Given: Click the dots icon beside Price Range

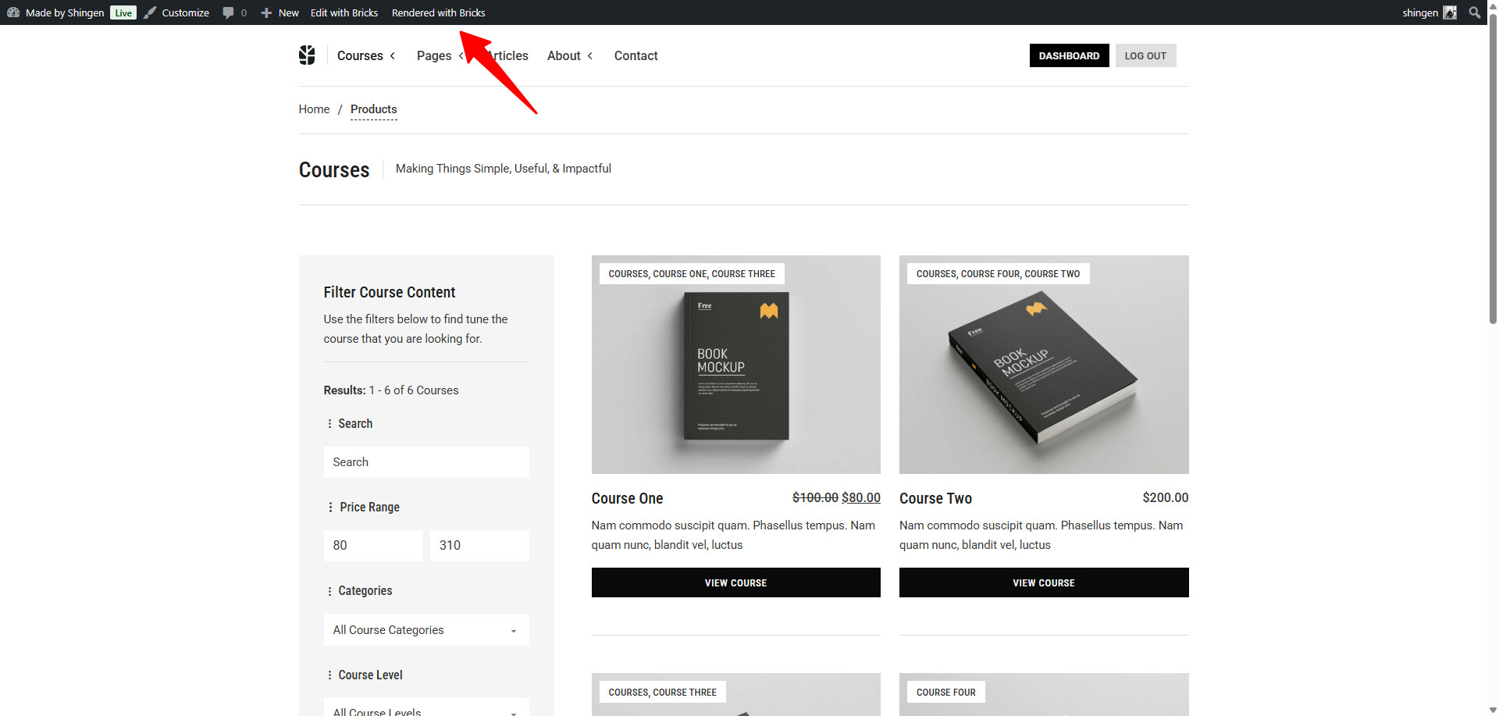Looking at the screenshot, I should pos(330,508).
